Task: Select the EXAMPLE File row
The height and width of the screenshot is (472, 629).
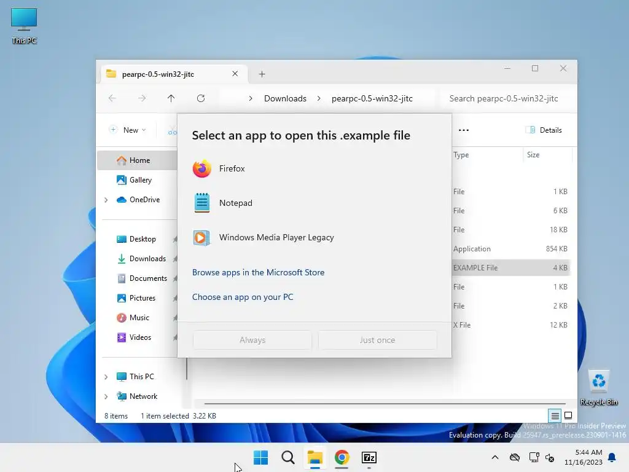Action: [510, 268]
